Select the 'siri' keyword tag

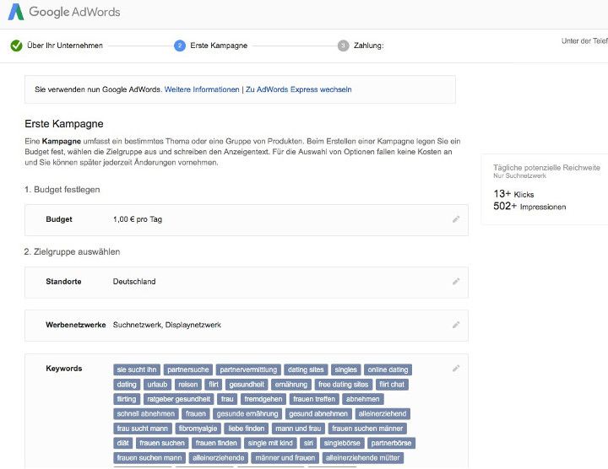pyautogui.click(x=309, y=443)
